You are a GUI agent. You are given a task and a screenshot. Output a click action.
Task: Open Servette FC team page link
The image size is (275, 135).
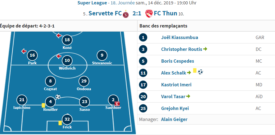[x=105, y=13]
